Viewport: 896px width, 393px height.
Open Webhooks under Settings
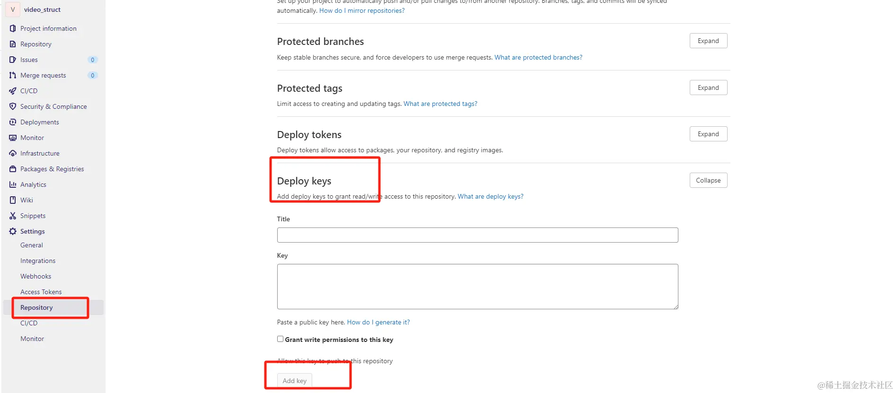[x=35, y=276]
